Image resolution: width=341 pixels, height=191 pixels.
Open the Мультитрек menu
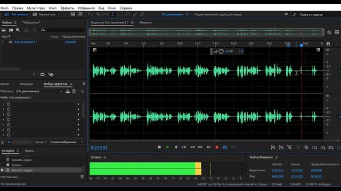pyautogui.click(x=36, y=8)
